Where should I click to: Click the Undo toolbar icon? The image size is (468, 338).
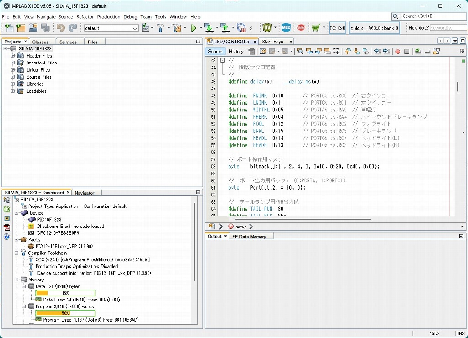click(x=61, y=28)
